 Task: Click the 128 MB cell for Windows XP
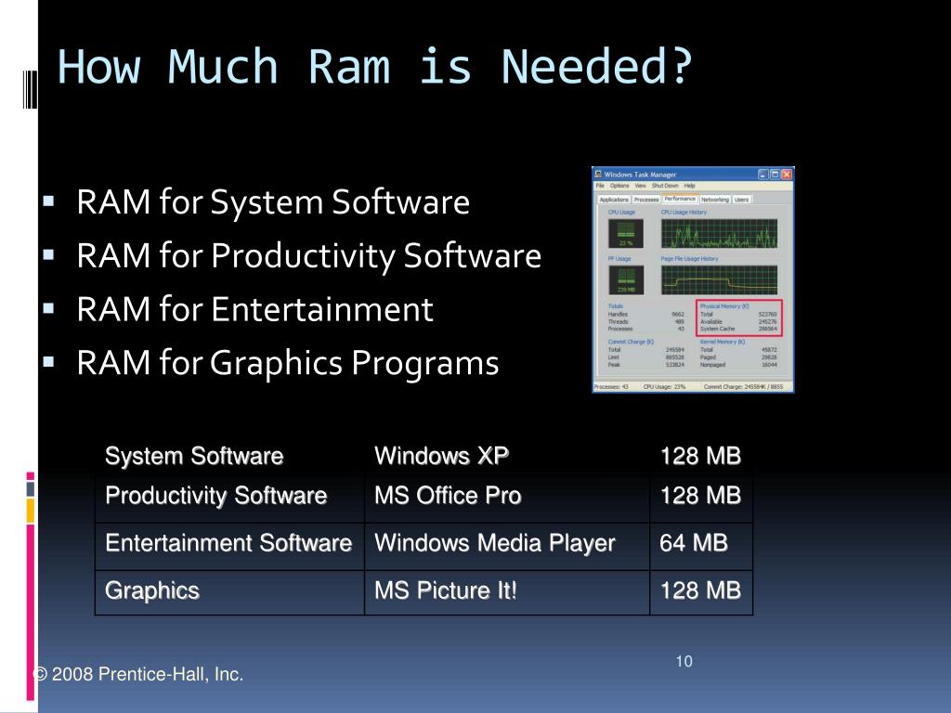point(700,456)
